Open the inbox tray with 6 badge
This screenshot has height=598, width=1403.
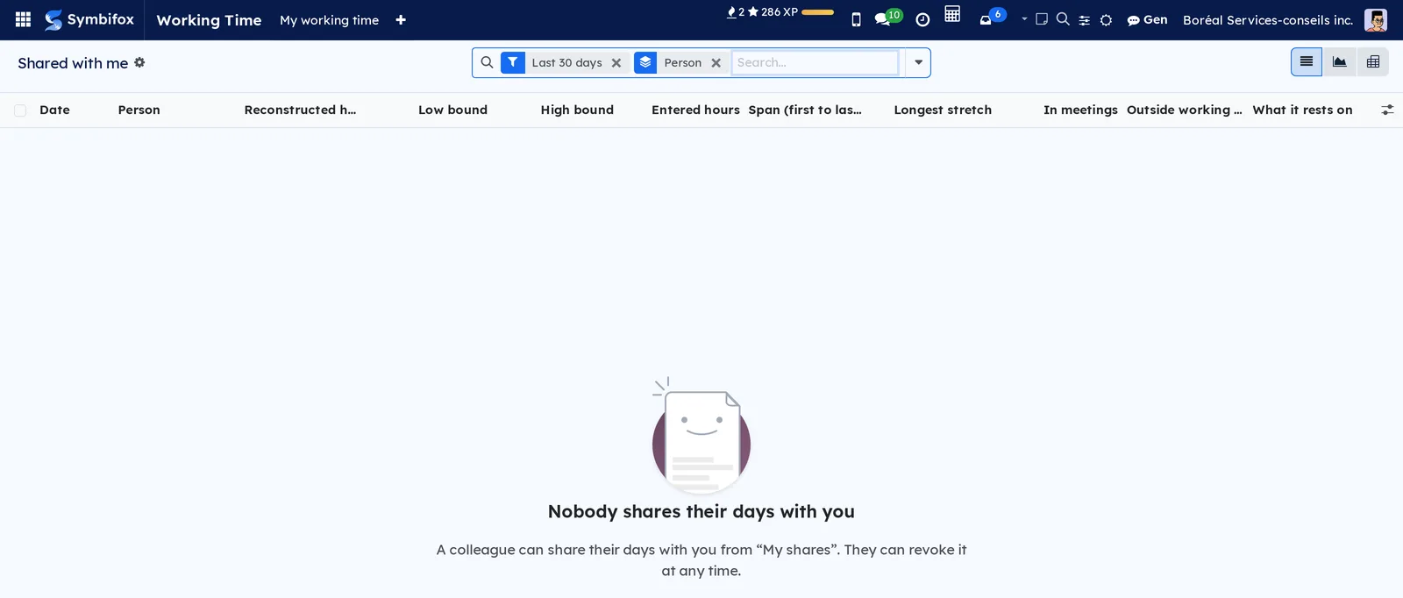[992, 17]
